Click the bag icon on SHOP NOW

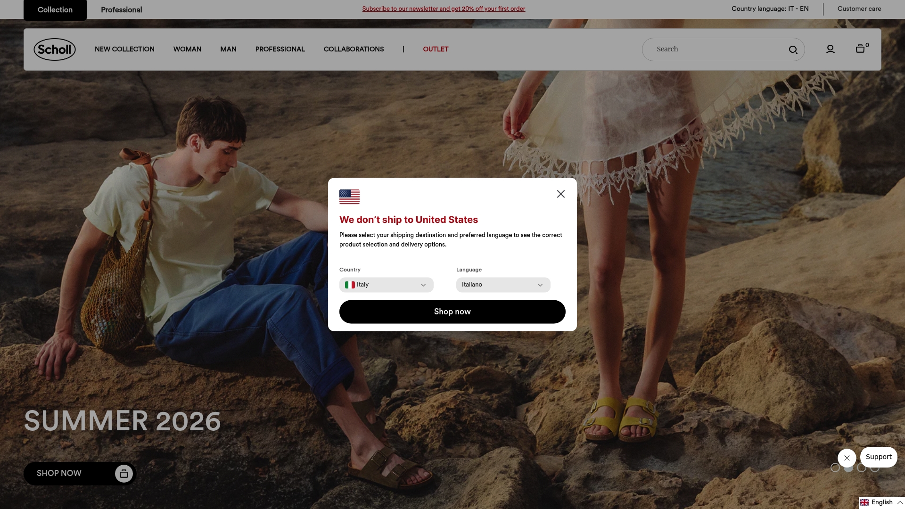[124, 474]
